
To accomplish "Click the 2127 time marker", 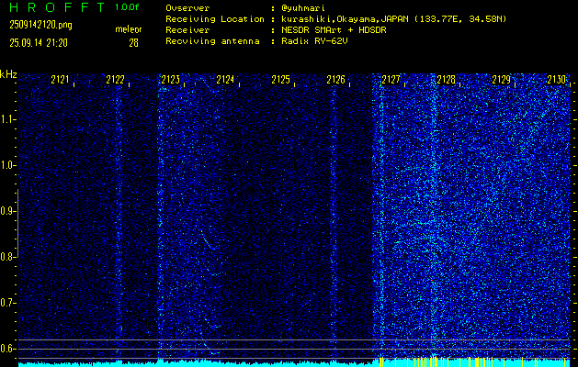I will (391, 80).
